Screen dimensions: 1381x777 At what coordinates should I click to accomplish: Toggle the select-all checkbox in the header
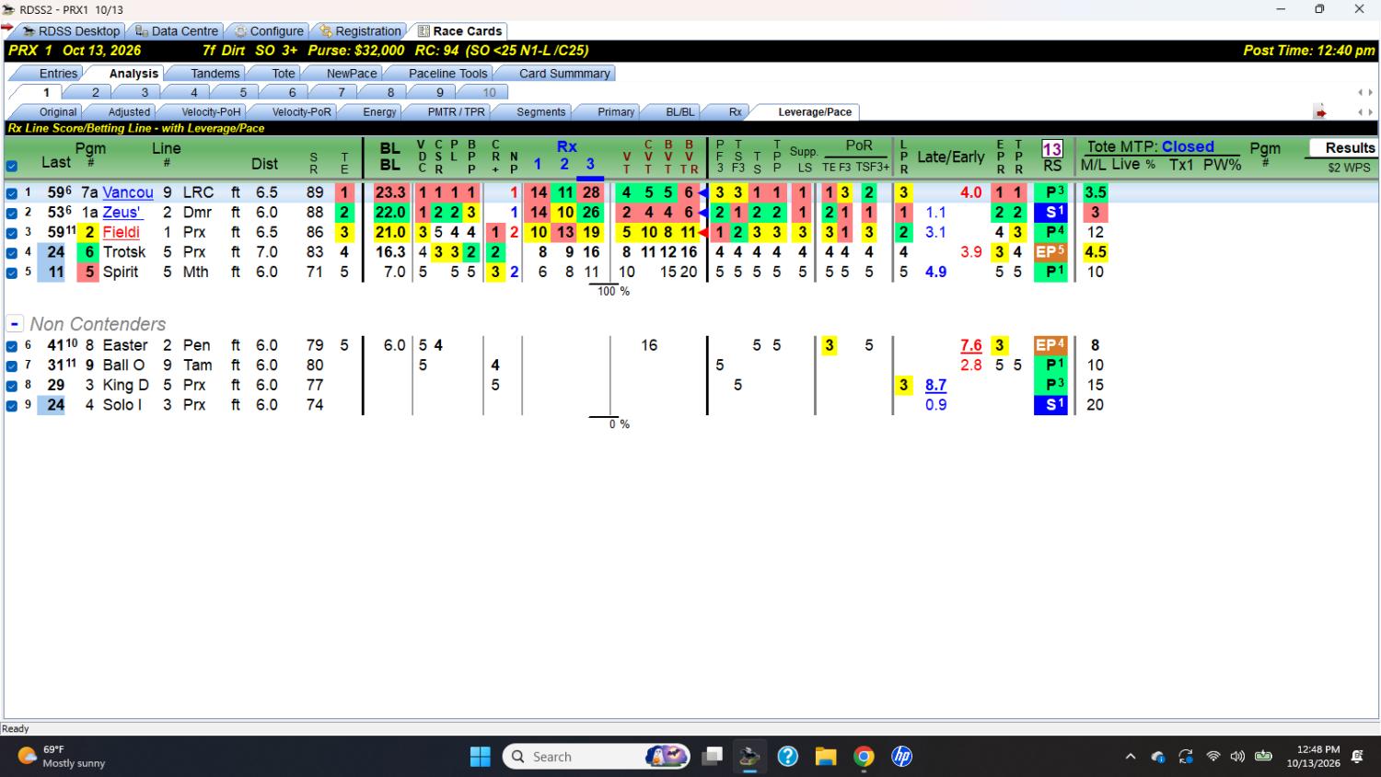pyautogui.click(x=12, y=167)
